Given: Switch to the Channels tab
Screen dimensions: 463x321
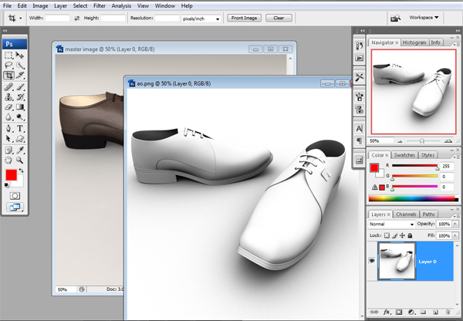Looking at the screenshot, I should point(406,214).
